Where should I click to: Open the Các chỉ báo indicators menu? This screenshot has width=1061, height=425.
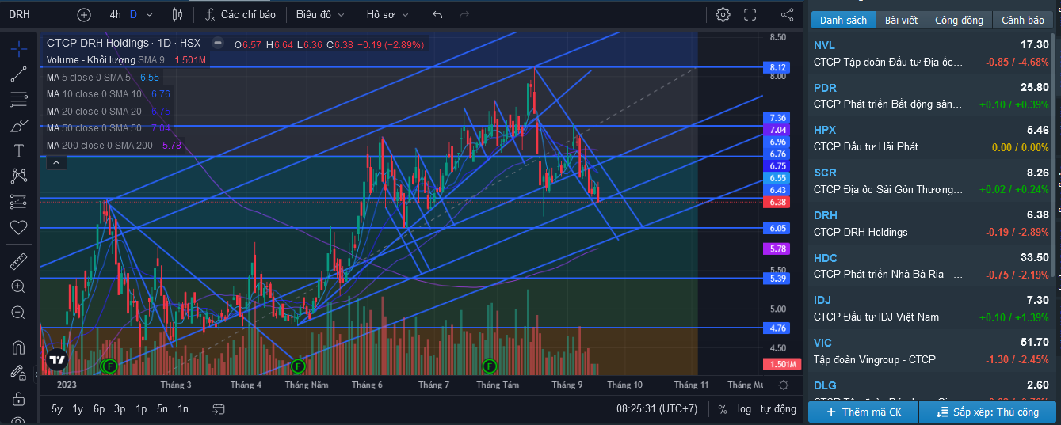(x=240, y=14)
